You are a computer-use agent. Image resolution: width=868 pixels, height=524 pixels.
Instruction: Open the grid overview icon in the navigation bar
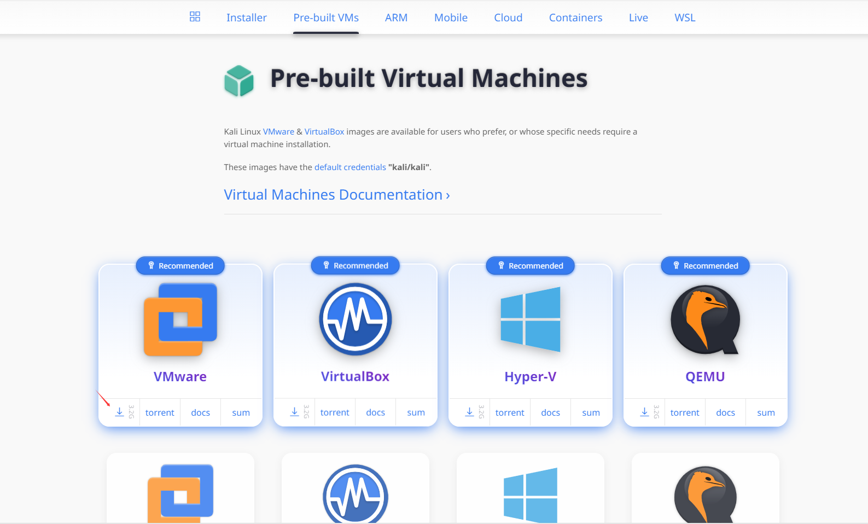coord(195,16)
